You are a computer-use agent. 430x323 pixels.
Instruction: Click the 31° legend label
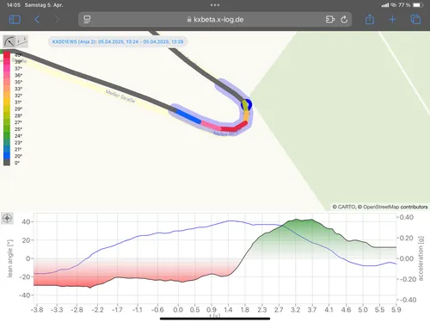pyautogui.click(x=18, y=102)
